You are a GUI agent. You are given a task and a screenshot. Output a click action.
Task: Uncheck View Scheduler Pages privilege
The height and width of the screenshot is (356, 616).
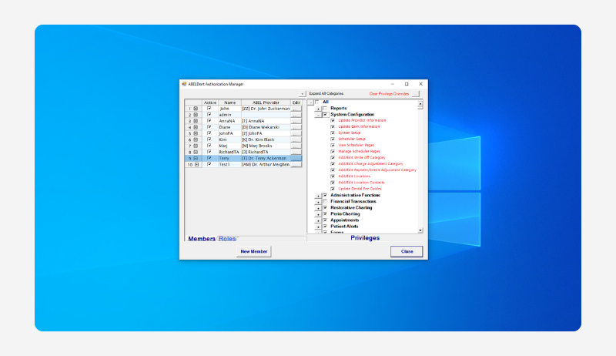click(x=333, y=146)
